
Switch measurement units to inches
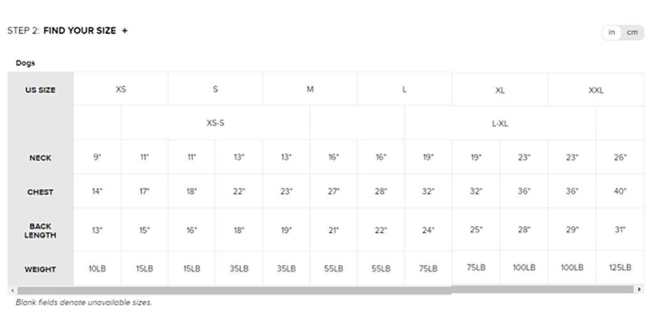(x=612, y=33)
